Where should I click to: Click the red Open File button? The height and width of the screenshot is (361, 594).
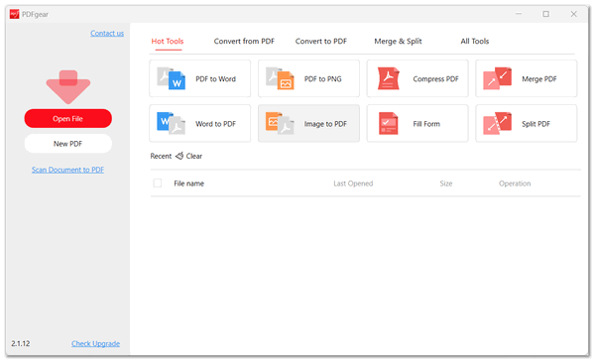tap(68, 119)
